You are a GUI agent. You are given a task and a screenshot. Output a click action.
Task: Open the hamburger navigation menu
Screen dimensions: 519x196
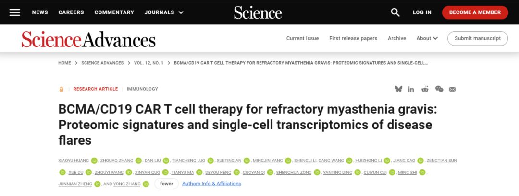click(15, 12)
